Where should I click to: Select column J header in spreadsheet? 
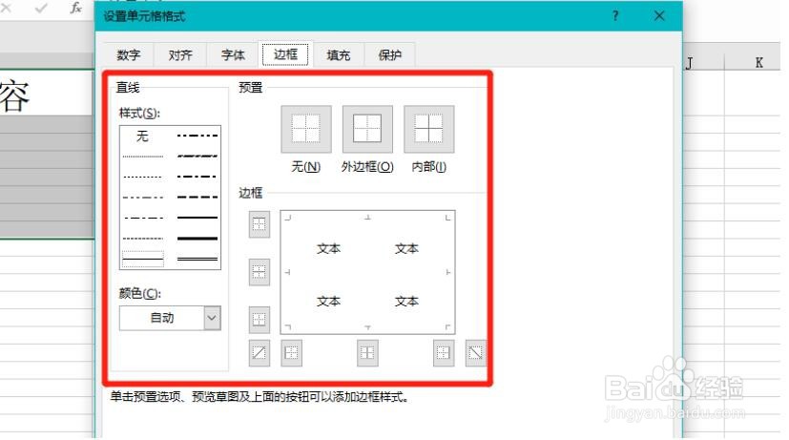coord(690,63)
